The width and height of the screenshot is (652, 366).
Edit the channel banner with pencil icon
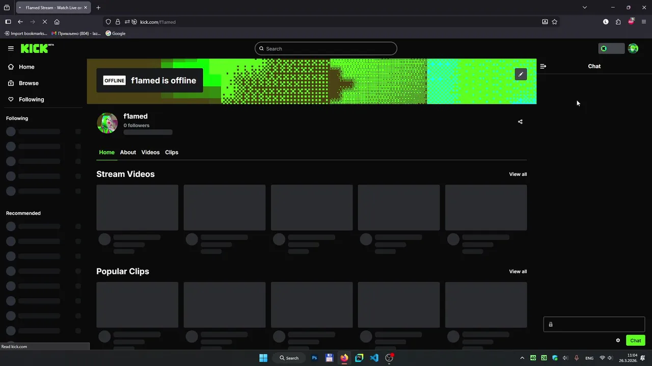[521, 74]
